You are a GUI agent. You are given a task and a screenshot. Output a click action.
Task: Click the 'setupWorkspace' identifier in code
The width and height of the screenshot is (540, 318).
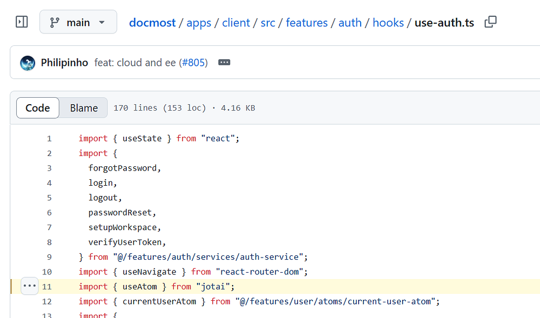click(122, 227)
